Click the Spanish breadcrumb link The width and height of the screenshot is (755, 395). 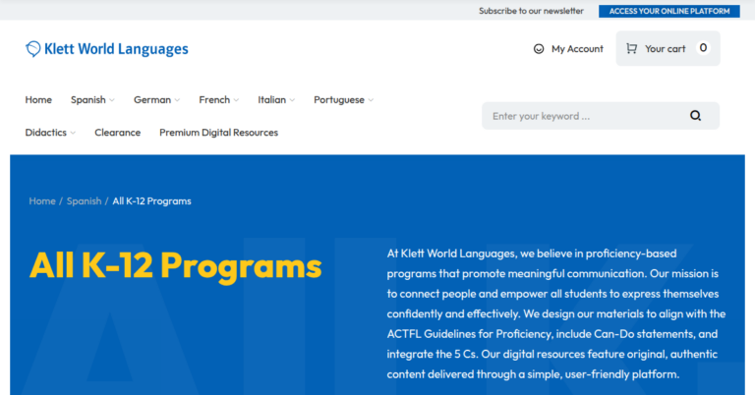pos(85,201)
